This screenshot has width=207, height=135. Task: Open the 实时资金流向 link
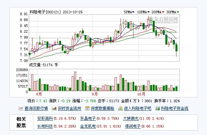point(69,108)
